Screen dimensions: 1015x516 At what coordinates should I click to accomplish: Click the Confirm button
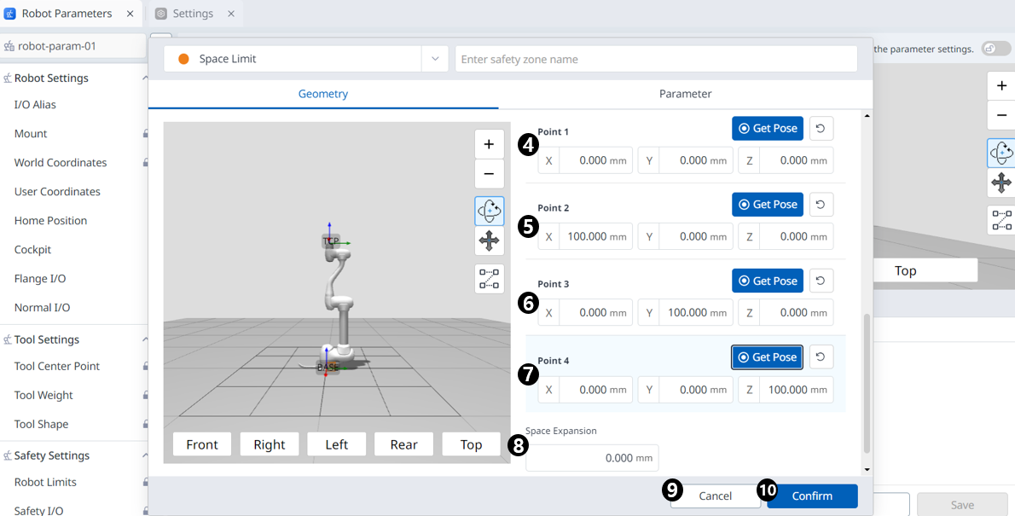(812, 496)
